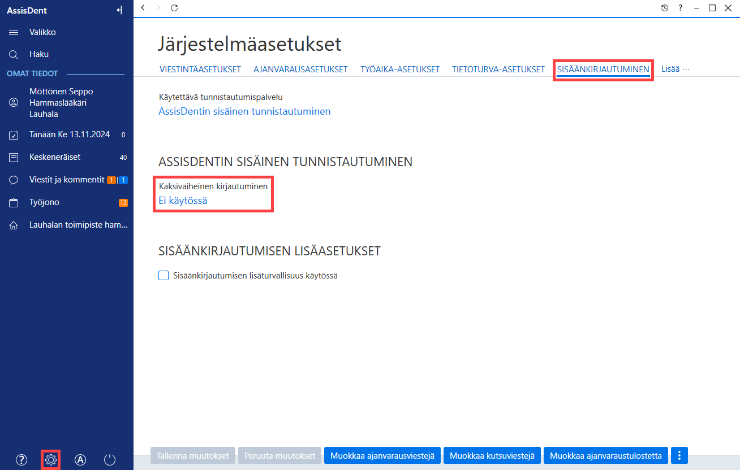Open settings gear icon in sidebar
Screen dimensions: 740x470
tap(51, 460)
